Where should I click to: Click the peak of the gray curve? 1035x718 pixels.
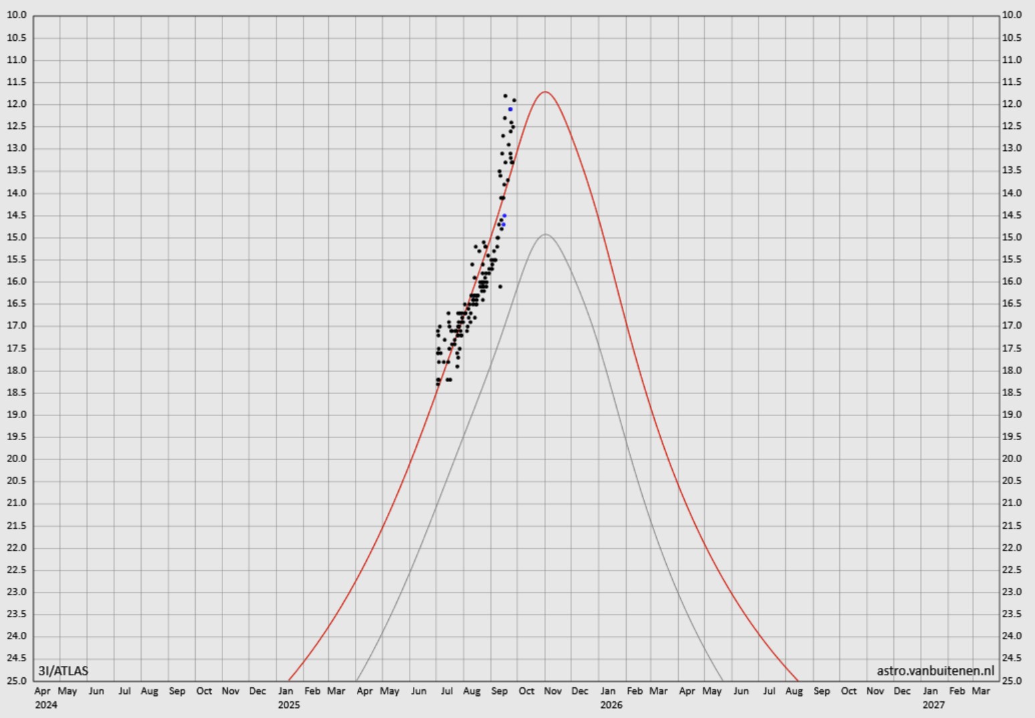(545, 234)
